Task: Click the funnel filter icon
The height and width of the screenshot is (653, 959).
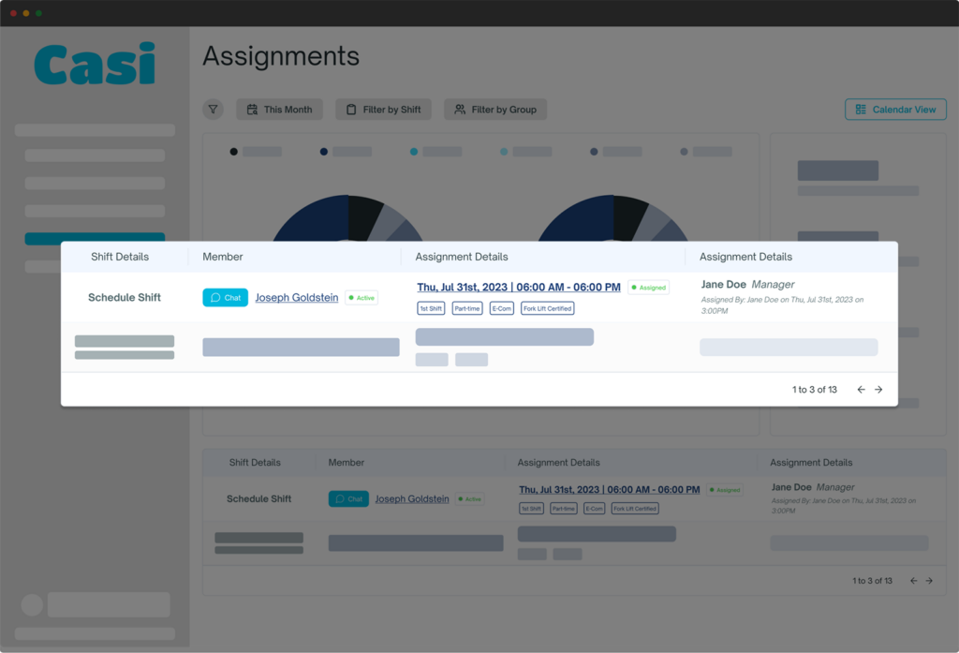Action: click(x=213, y=110)
